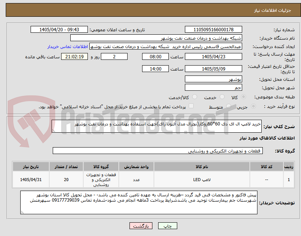Select the کالا radio button

coord(243,97)
